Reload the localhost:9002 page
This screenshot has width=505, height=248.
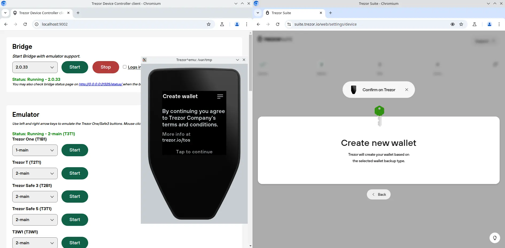click(x=25, y=24)
